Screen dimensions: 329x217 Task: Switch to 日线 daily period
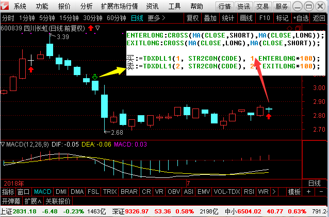click(137, 17)
